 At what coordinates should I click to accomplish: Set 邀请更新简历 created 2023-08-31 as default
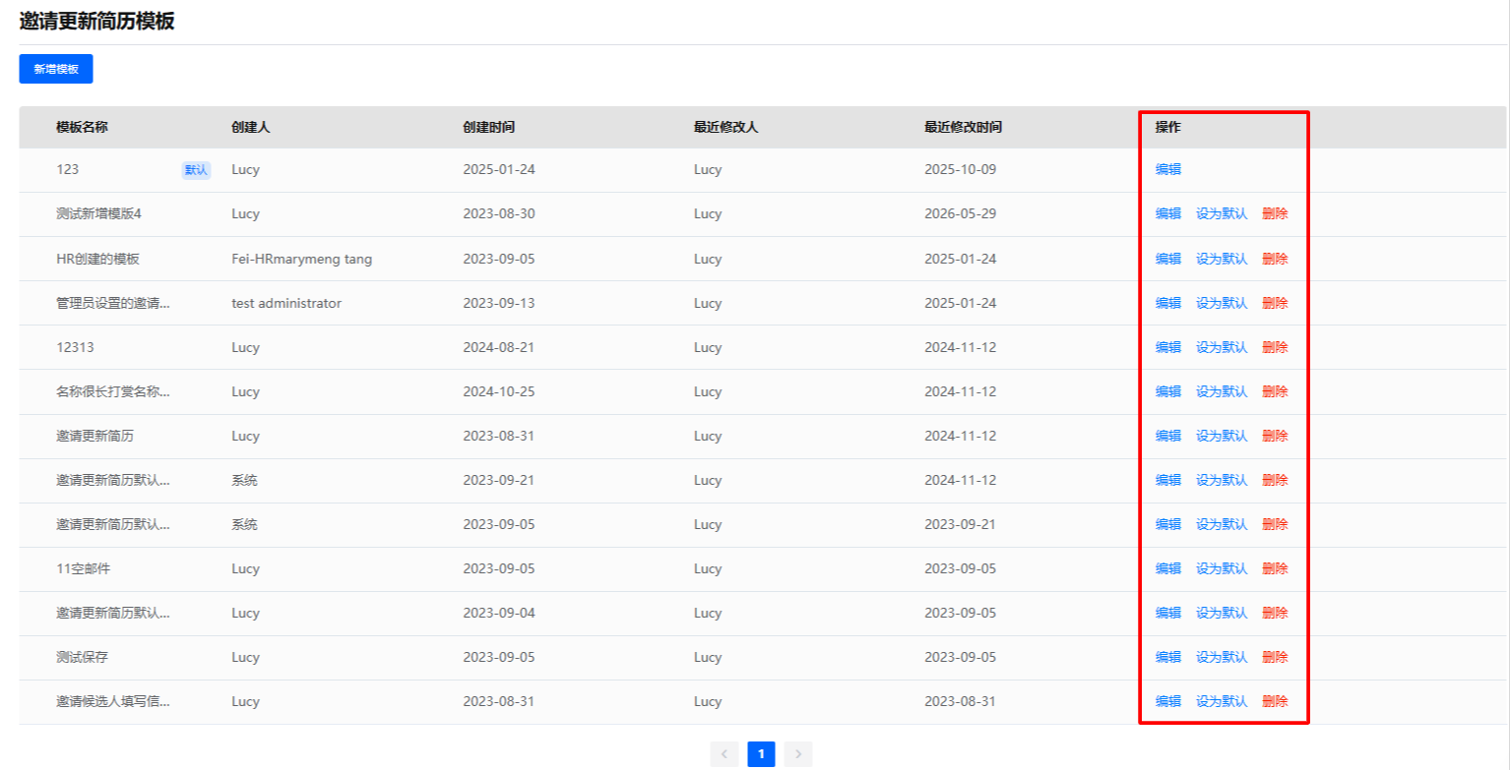click(1222, 436)
